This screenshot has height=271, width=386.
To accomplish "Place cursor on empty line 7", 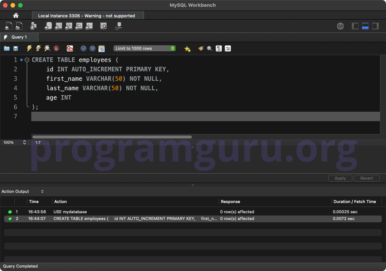I will click(205, 116).
